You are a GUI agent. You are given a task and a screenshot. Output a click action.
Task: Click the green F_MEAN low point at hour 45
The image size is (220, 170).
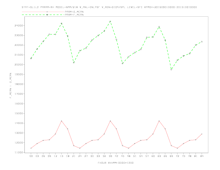coord(122,63)
